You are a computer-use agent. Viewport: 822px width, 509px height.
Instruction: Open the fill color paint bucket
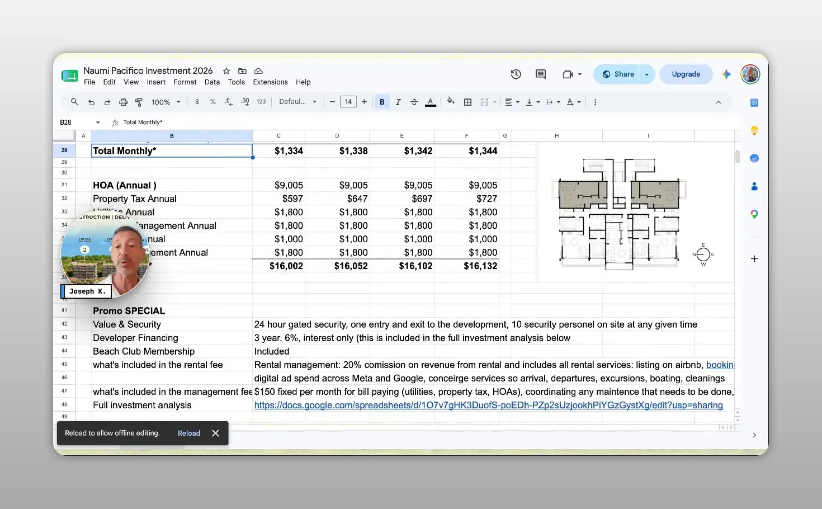tap(451, 102)
